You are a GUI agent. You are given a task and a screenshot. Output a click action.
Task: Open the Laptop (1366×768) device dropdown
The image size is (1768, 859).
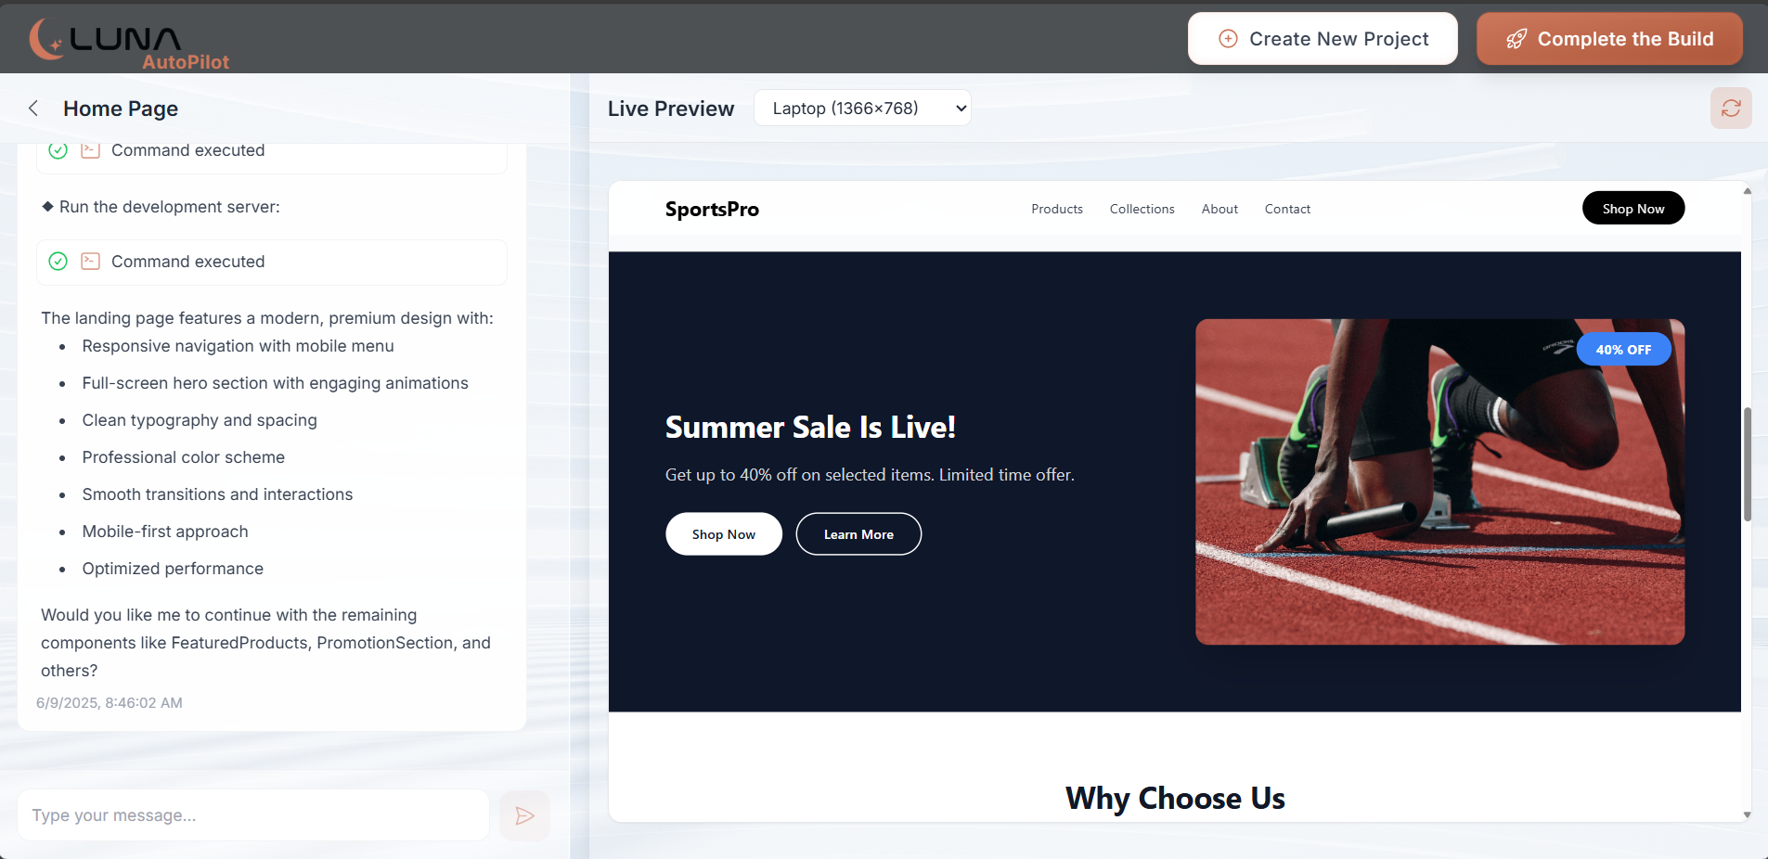pos(862,109)
